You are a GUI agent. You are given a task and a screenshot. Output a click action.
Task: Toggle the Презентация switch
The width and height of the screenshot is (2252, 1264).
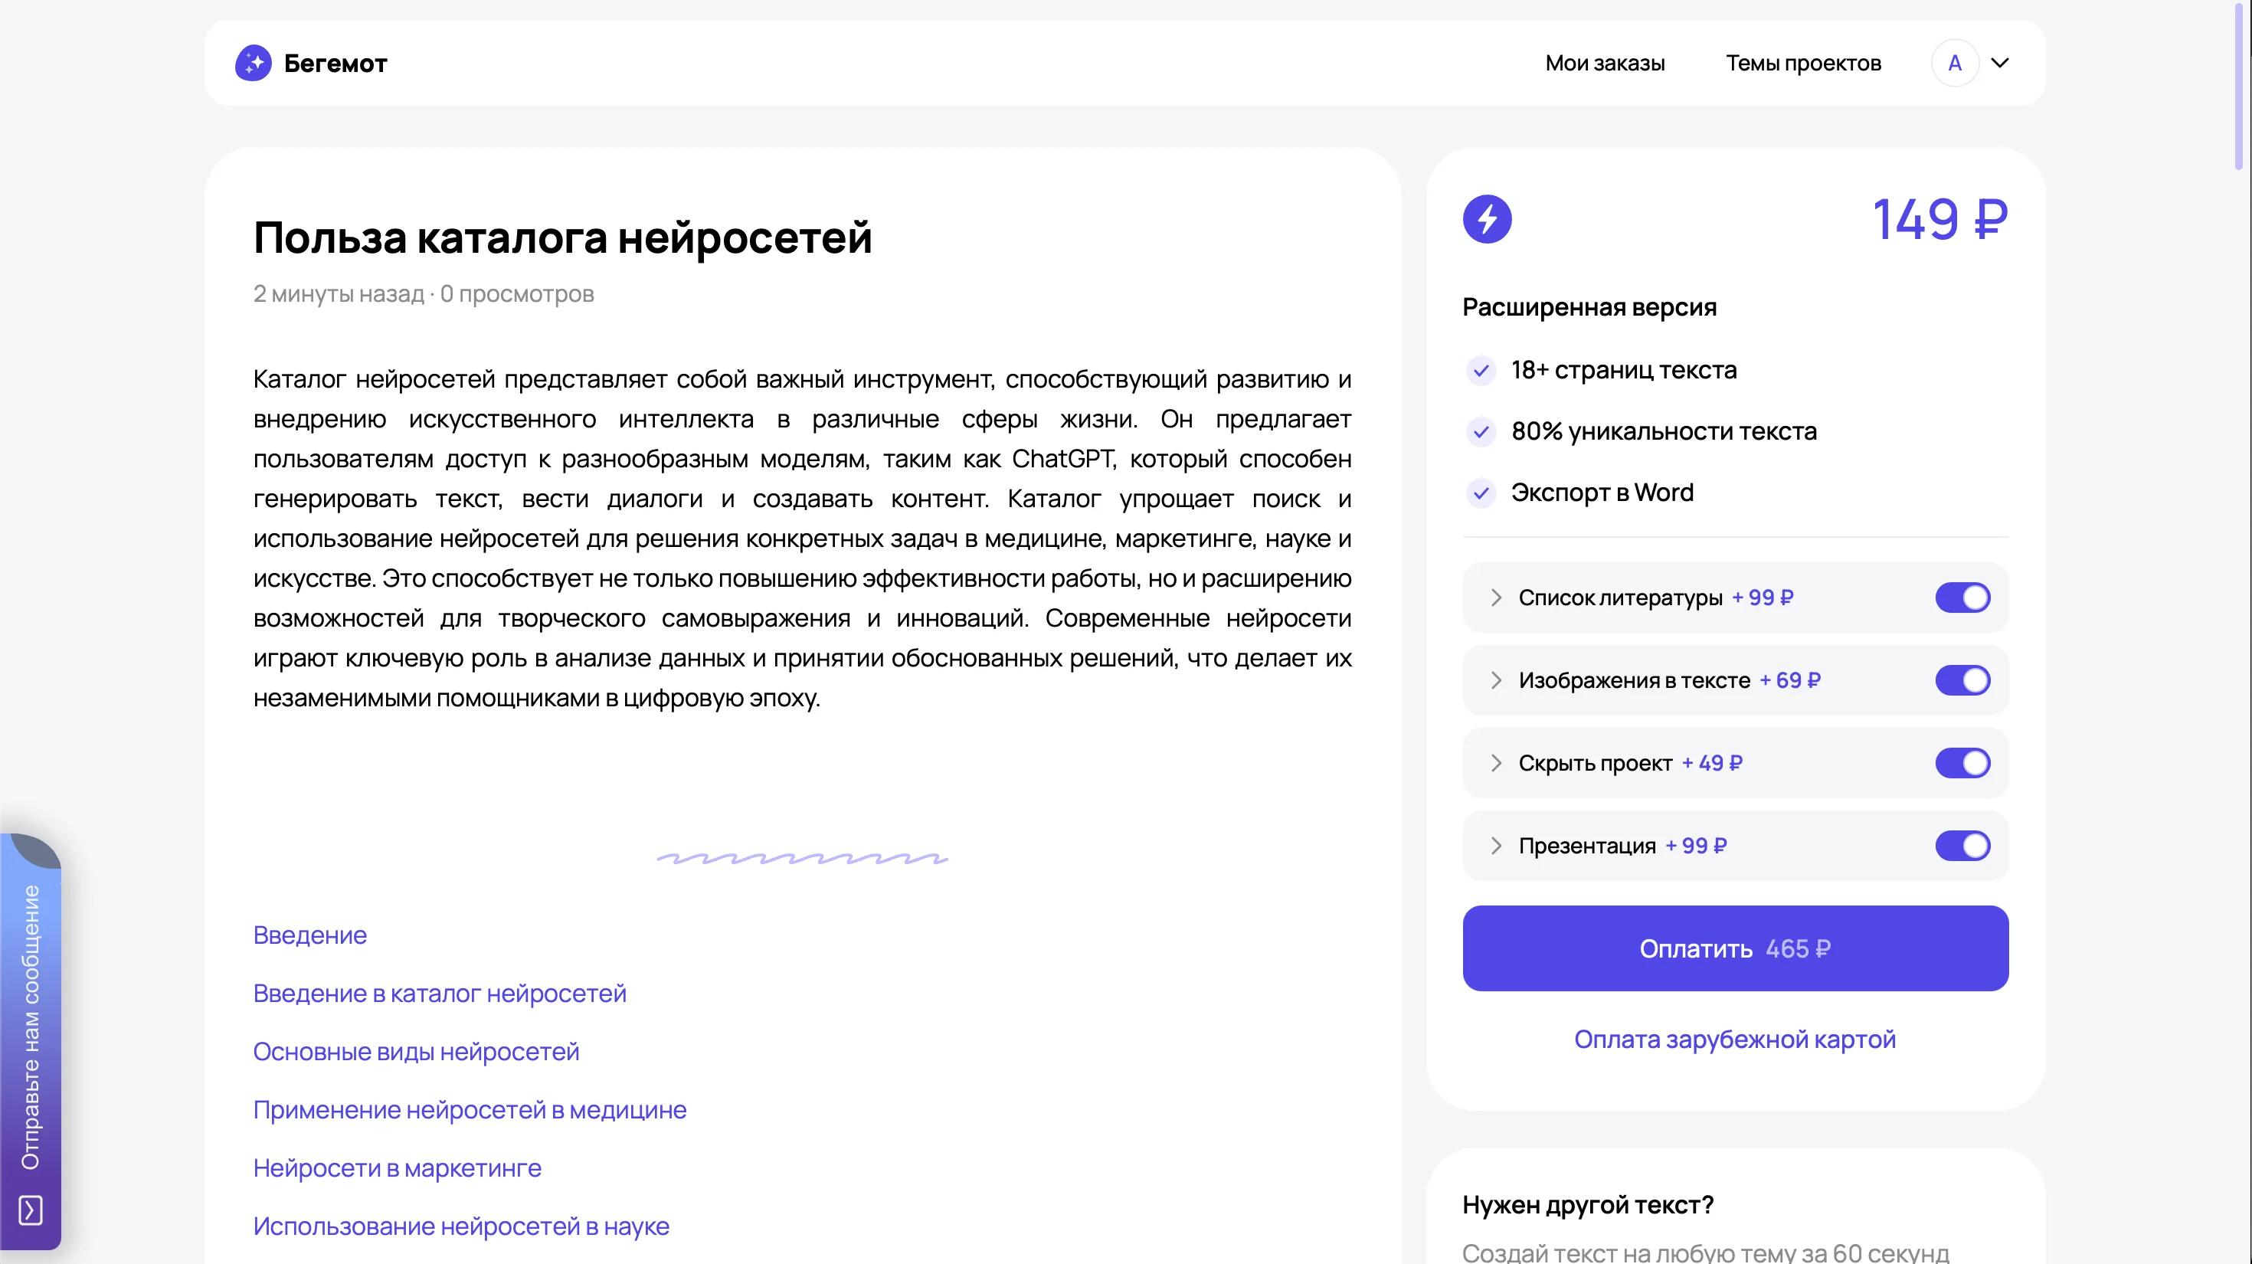(x=1962, y=845)
